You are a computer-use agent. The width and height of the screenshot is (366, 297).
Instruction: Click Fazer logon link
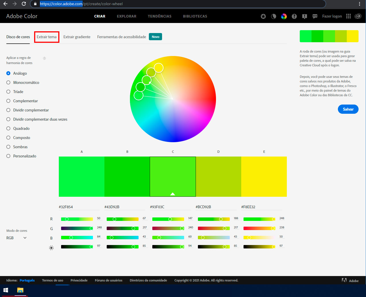(332, 16)
